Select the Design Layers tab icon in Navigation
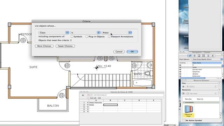This screenshot has width=224, height=126. pyautogui.click(x=195, y=56)
